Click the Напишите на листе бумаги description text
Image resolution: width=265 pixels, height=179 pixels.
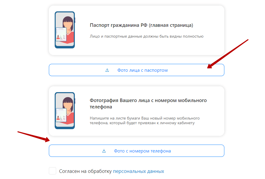[x=145, y=121]
